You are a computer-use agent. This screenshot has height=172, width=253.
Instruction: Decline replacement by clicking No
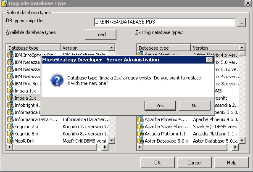point(195,106)
